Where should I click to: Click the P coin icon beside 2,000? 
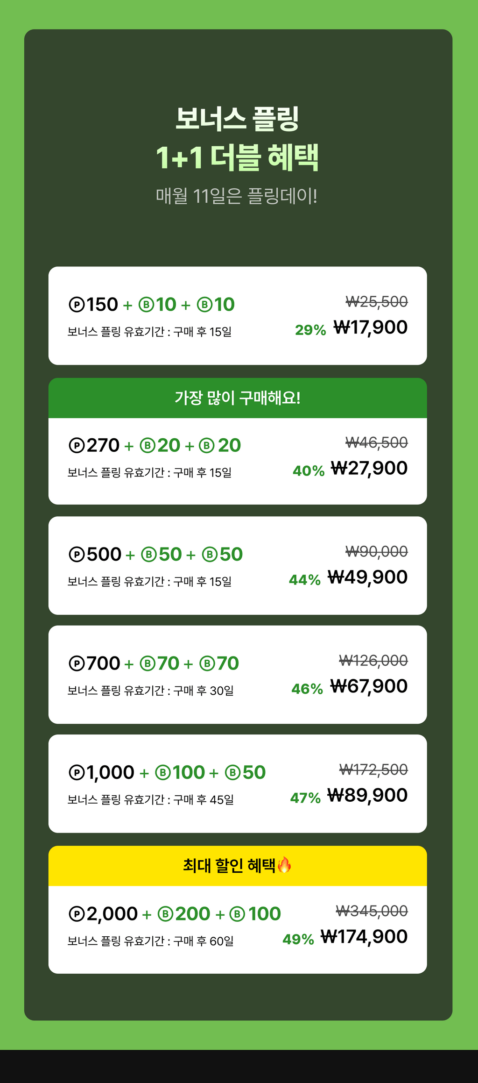click(77, 914)
